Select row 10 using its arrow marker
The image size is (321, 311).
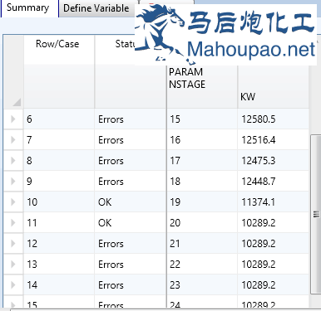tap(13, 202)
